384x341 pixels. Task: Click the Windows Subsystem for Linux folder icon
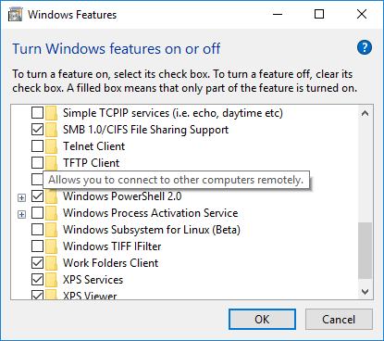[51, 230]
